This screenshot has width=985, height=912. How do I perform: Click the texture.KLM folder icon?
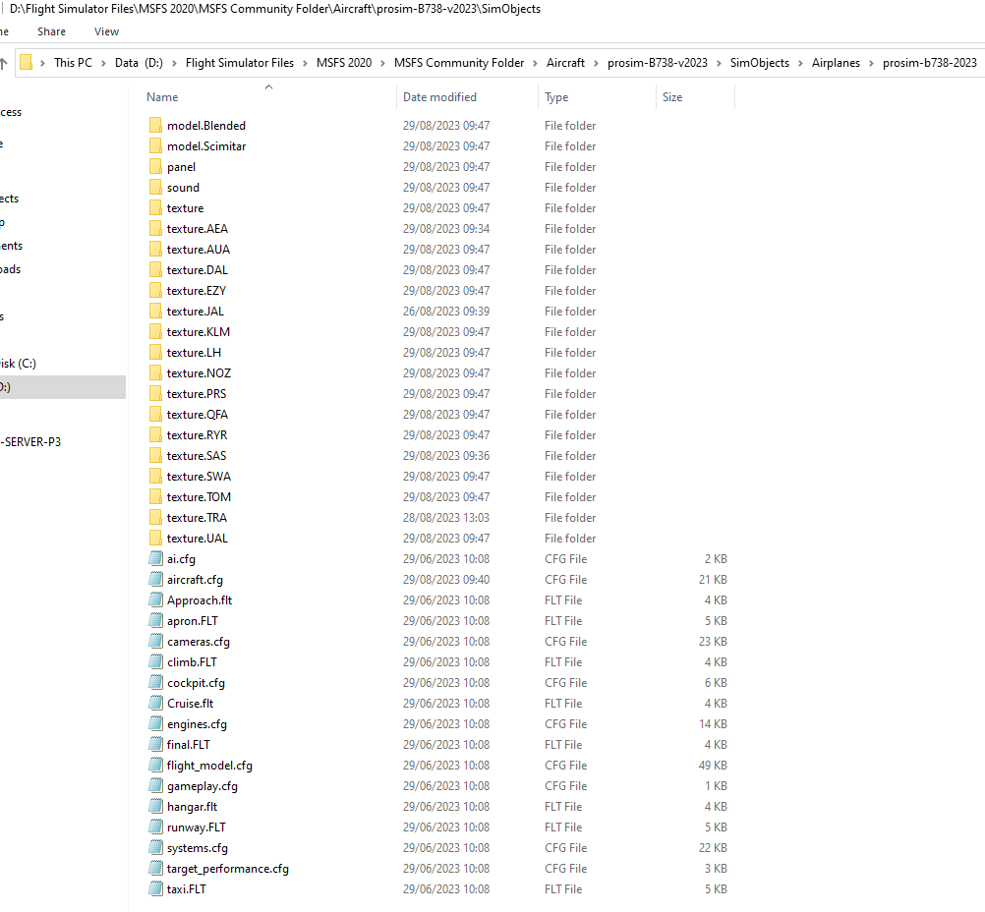click(x=155, y=331)
